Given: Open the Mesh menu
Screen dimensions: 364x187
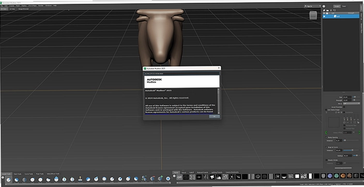Looking at the screenshot, I should tap(18, 5).
